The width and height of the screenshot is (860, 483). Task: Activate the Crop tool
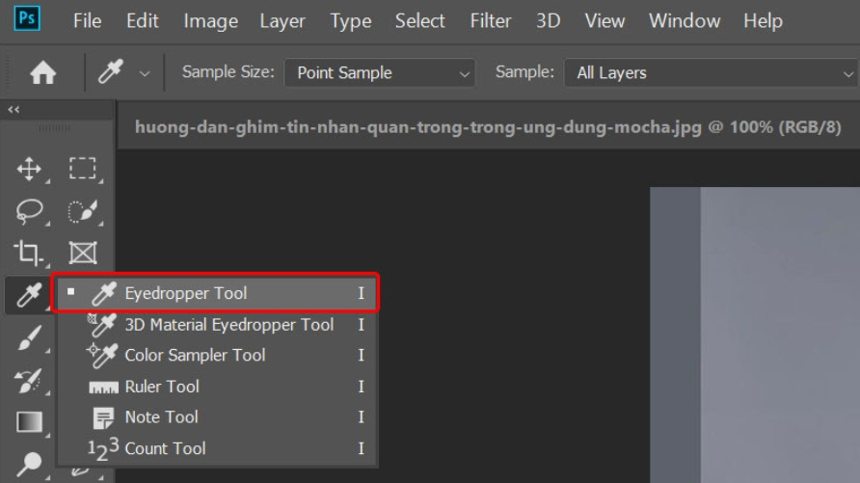point(29,253)
